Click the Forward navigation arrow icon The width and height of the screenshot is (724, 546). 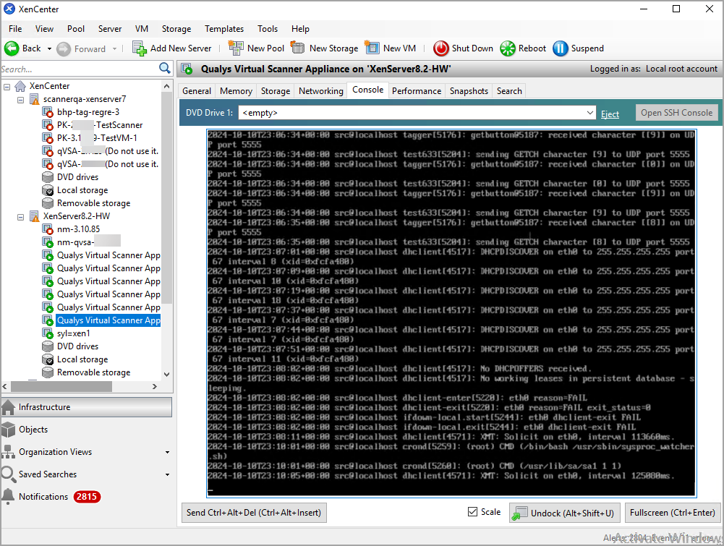(x=63, y=48)
